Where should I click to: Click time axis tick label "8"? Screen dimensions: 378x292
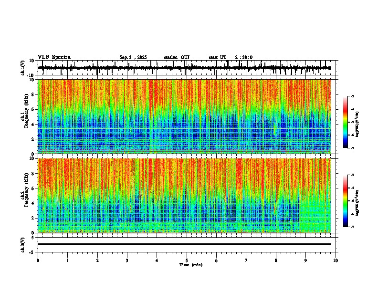click(x=276, y=261)
